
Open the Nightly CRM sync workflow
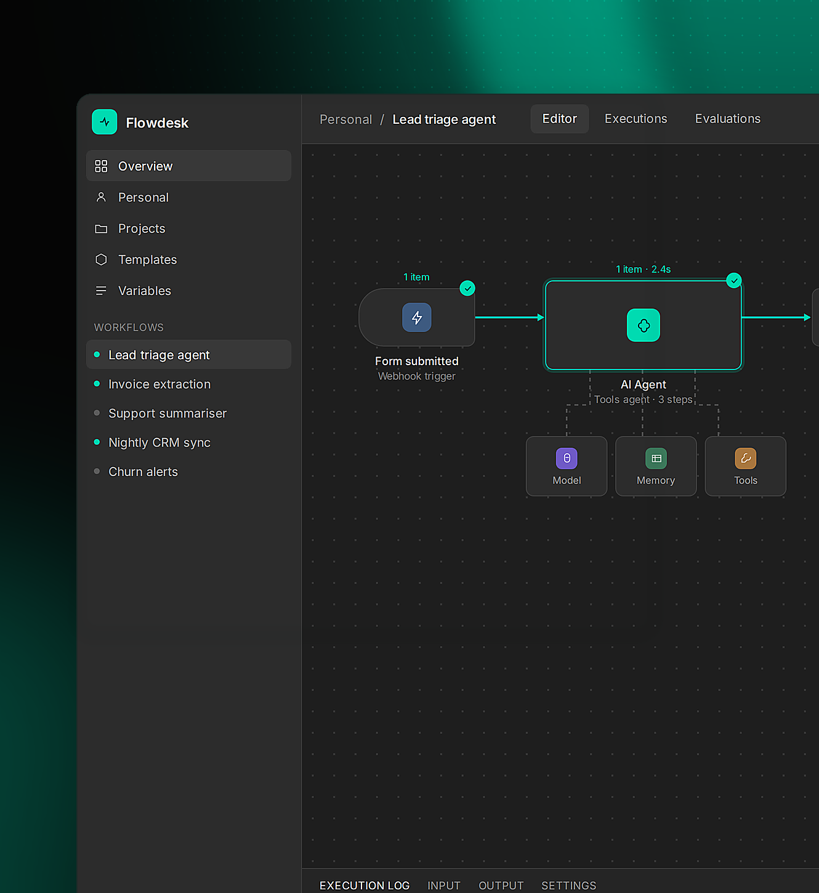pos(188,442)
